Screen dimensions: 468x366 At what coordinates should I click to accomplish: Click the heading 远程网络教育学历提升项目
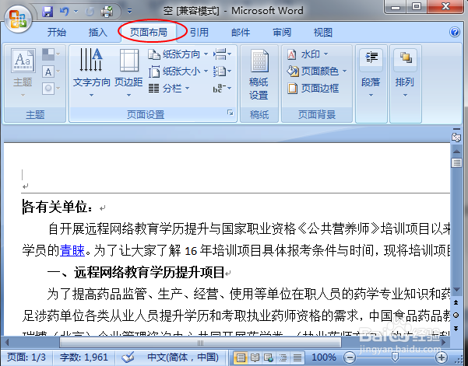point(150,273)
